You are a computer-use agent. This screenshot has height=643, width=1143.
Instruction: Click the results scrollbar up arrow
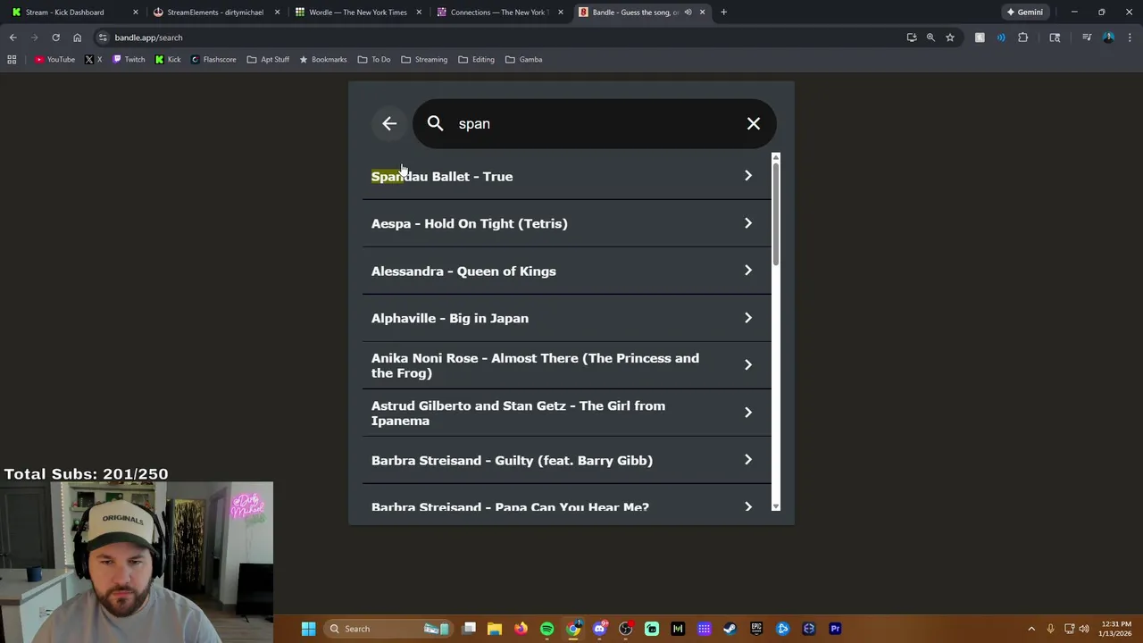click(x=776, y=158)
